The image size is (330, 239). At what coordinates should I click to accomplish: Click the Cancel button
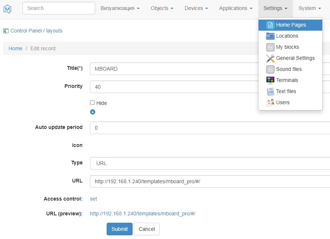point(146,229)
